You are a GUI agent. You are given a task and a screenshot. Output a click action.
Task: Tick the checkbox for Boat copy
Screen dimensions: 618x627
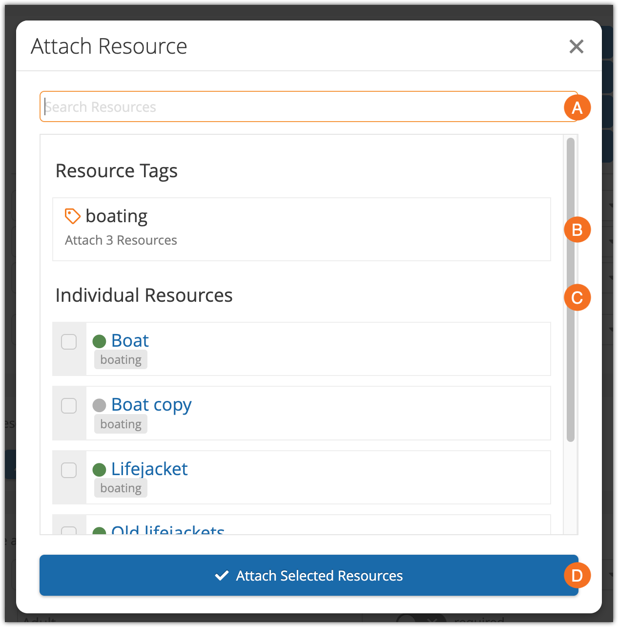click(x=69, y=406)
